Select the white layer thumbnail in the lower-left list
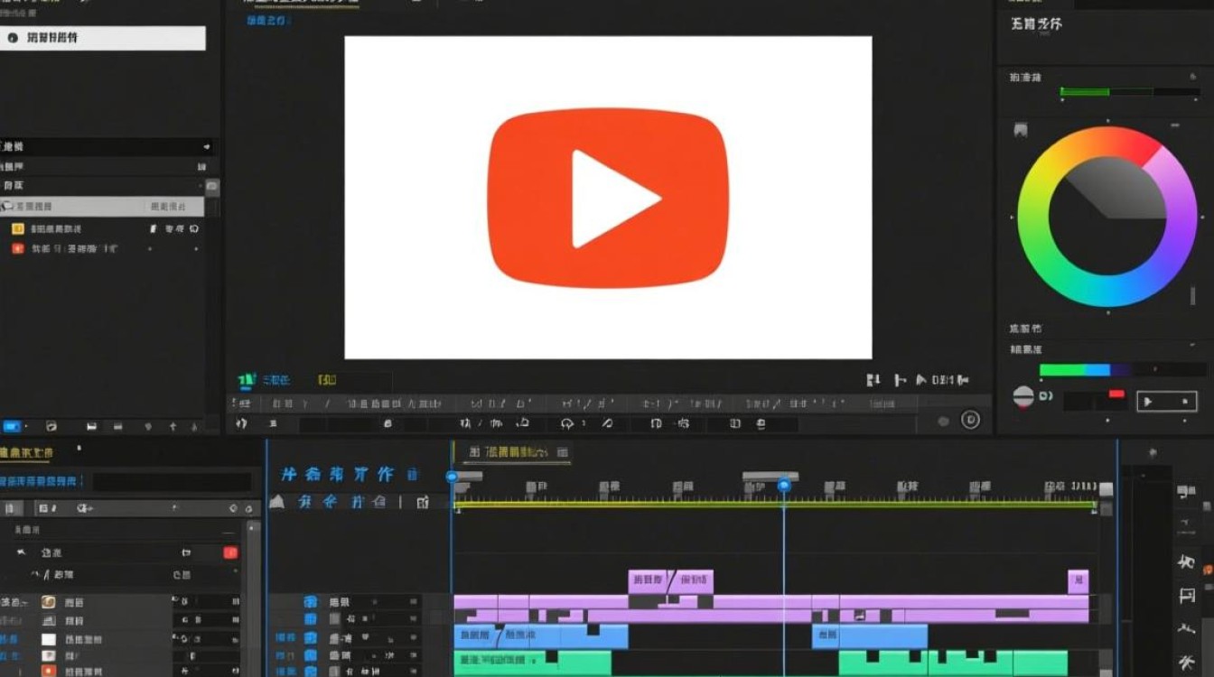1214x677 pixels. (x=49, y=639)
